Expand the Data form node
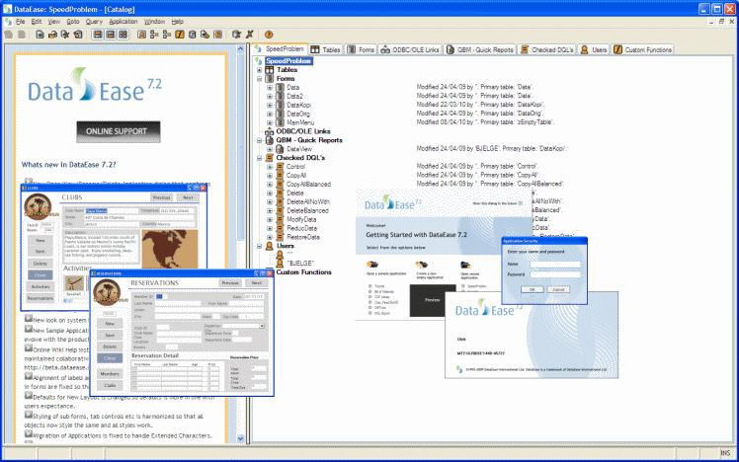739x462 pixels. 270,88
